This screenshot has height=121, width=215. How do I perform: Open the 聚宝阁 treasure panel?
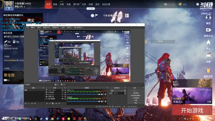click(x=13, y=77)
